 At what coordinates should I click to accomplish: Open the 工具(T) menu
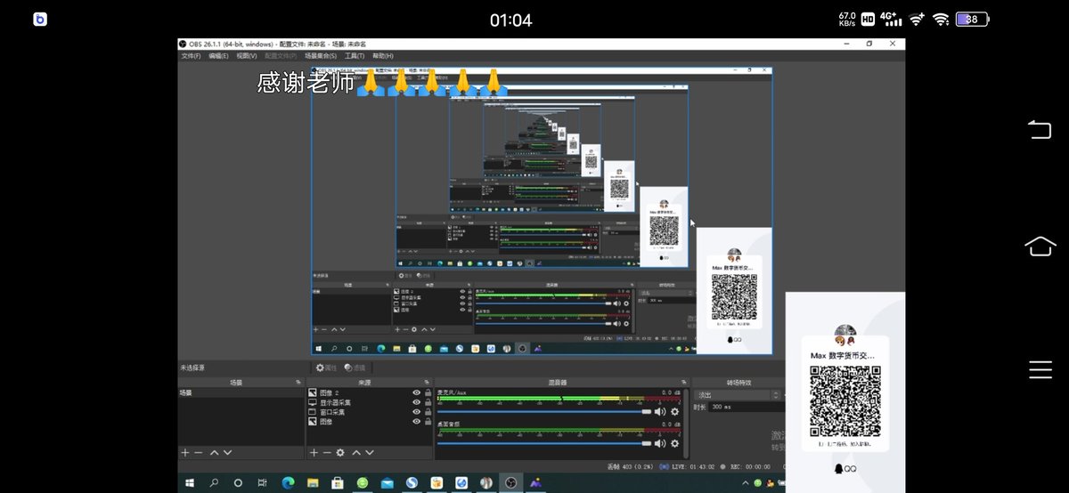pos(355,56)
